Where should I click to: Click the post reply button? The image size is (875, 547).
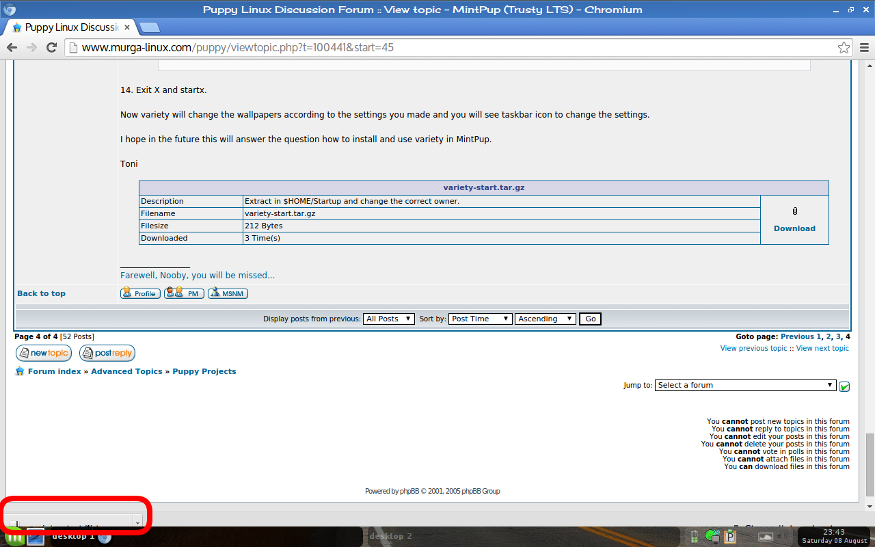click(107, 353)
